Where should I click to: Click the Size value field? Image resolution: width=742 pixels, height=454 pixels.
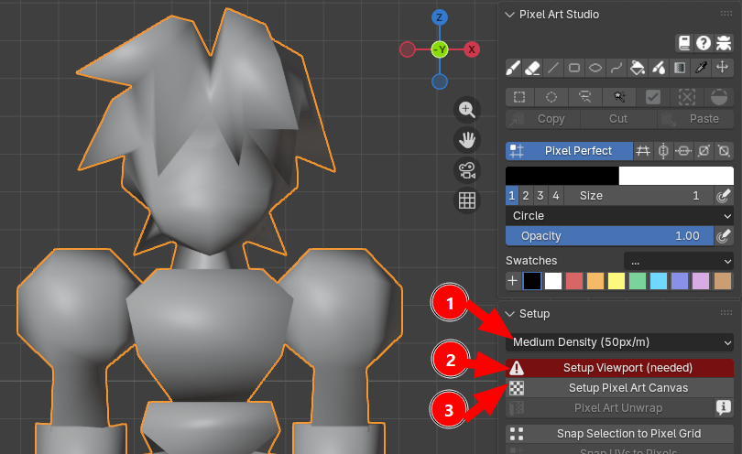(638, 196)
